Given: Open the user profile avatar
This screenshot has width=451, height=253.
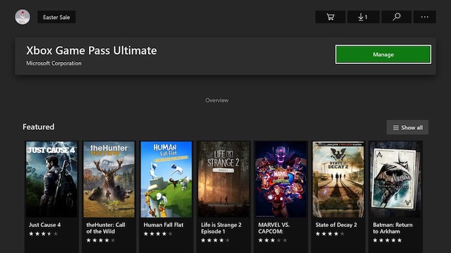Looking at the screenshot, I should [x=22, y=17].
